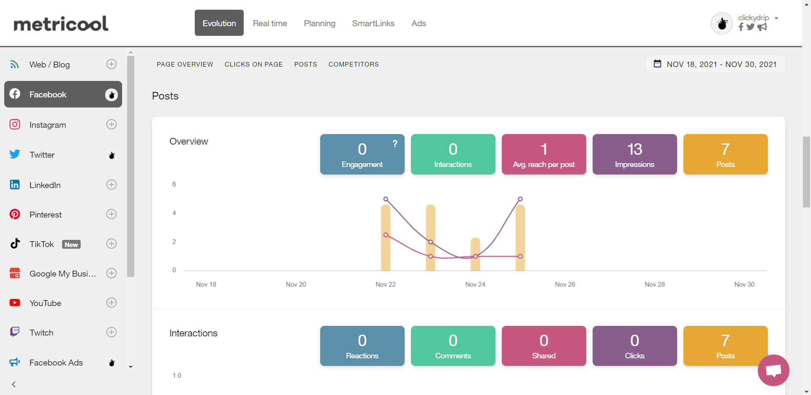Click the Twitch logo icon
This screenshot has width=811, height=395.
point(15,332)
